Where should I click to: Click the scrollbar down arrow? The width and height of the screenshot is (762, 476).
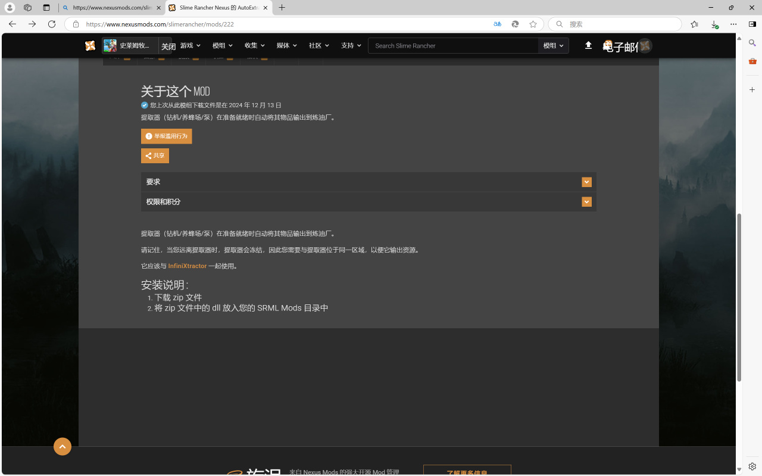pyautogui.click(x=739, y=469)
